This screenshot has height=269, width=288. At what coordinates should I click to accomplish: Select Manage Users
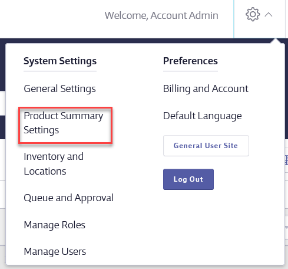55,251
